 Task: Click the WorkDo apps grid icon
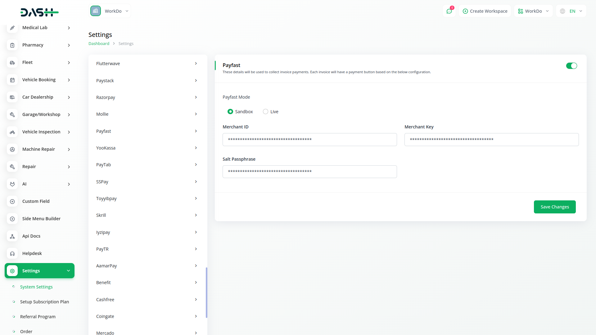click(520, 11)
